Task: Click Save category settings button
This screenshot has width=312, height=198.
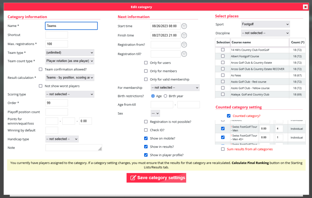Action: 156,178
